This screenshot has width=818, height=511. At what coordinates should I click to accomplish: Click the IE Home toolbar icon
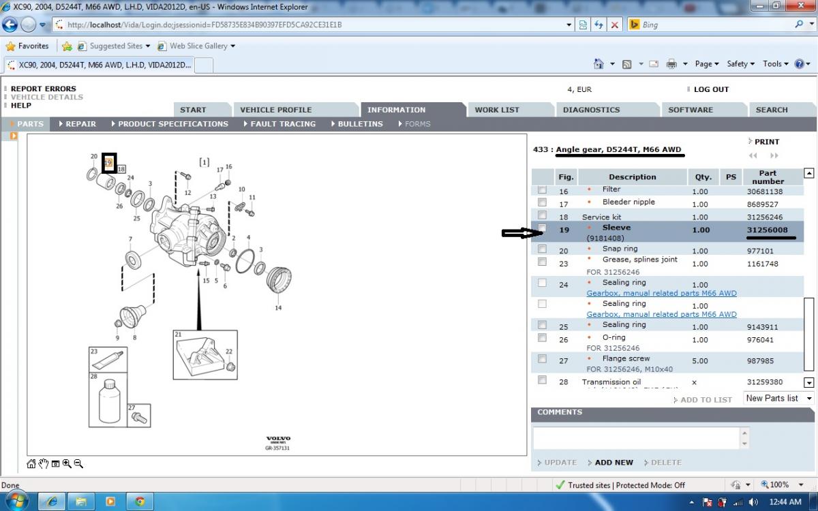tap(599, 64)
